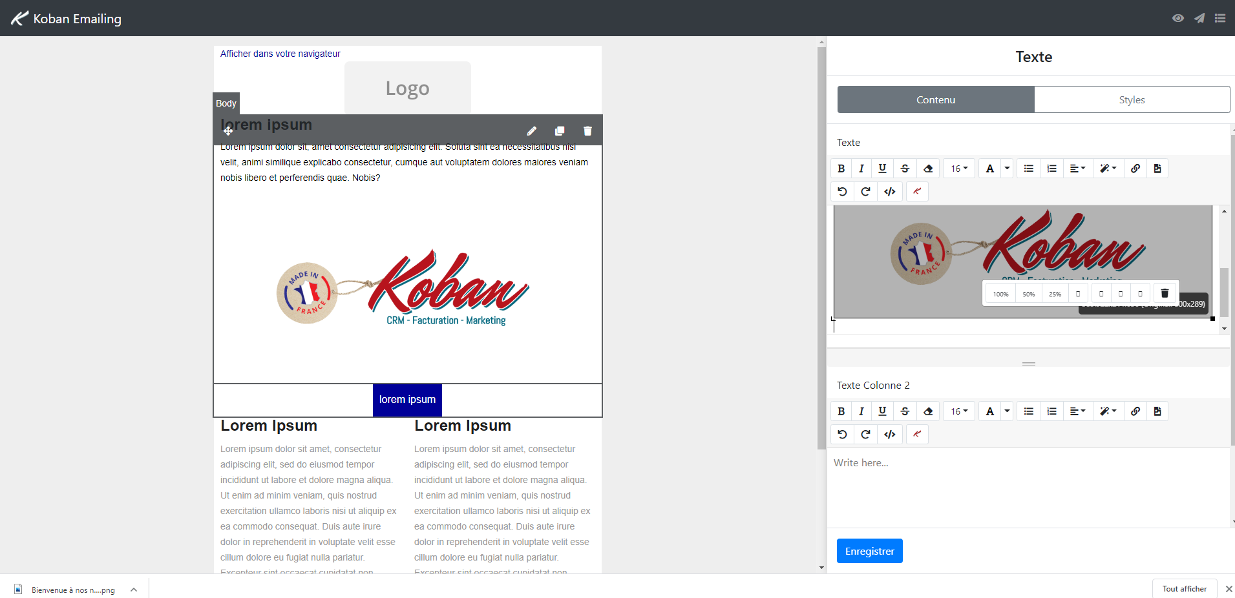This screenshot has height=598, width=1235.
Task: Click insert link icon in Texte Colonne 2 toolbar
Action: pos(1135,411)
